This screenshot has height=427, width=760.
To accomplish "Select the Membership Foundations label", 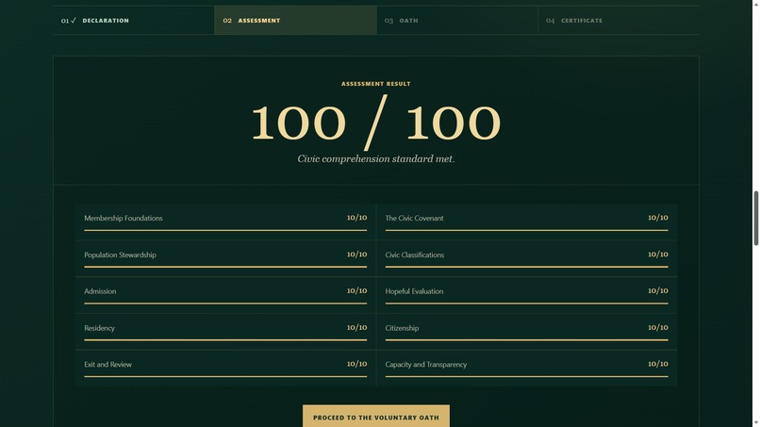I will click(x=124, y=218).
